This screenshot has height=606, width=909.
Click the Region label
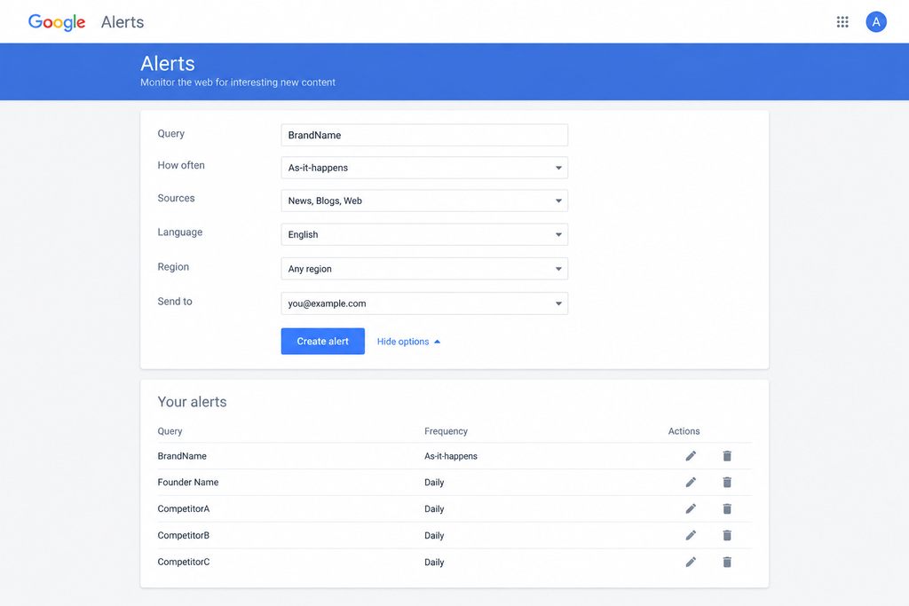point(173,267)
